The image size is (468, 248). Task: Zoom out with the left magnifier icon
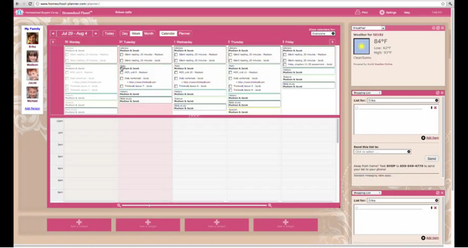(x=119, y=205)
